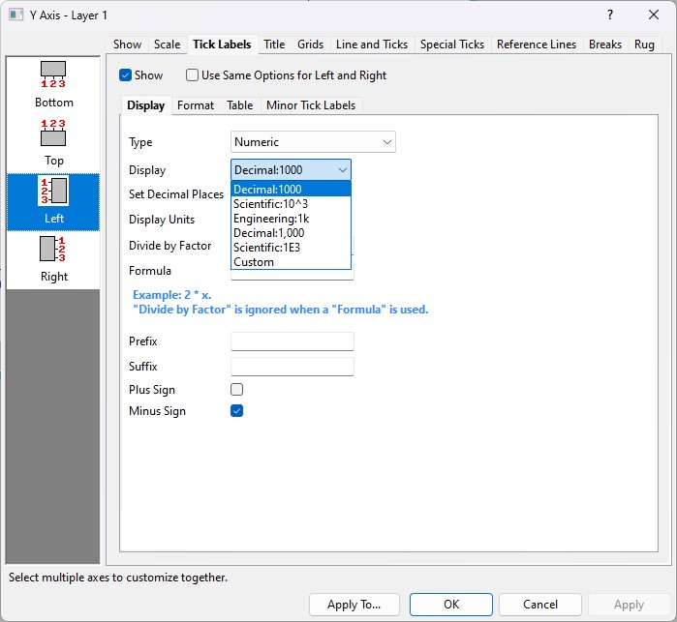Open the Reference Lines tab
677x622 pixels.
(537, 44)
